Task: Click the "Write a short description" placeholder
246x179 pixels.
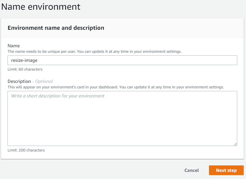Action: pyautogui.click(x=58, y=96)
